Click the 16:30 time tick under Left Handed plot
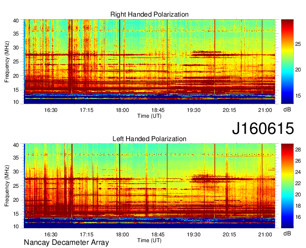 coord(51,235)
